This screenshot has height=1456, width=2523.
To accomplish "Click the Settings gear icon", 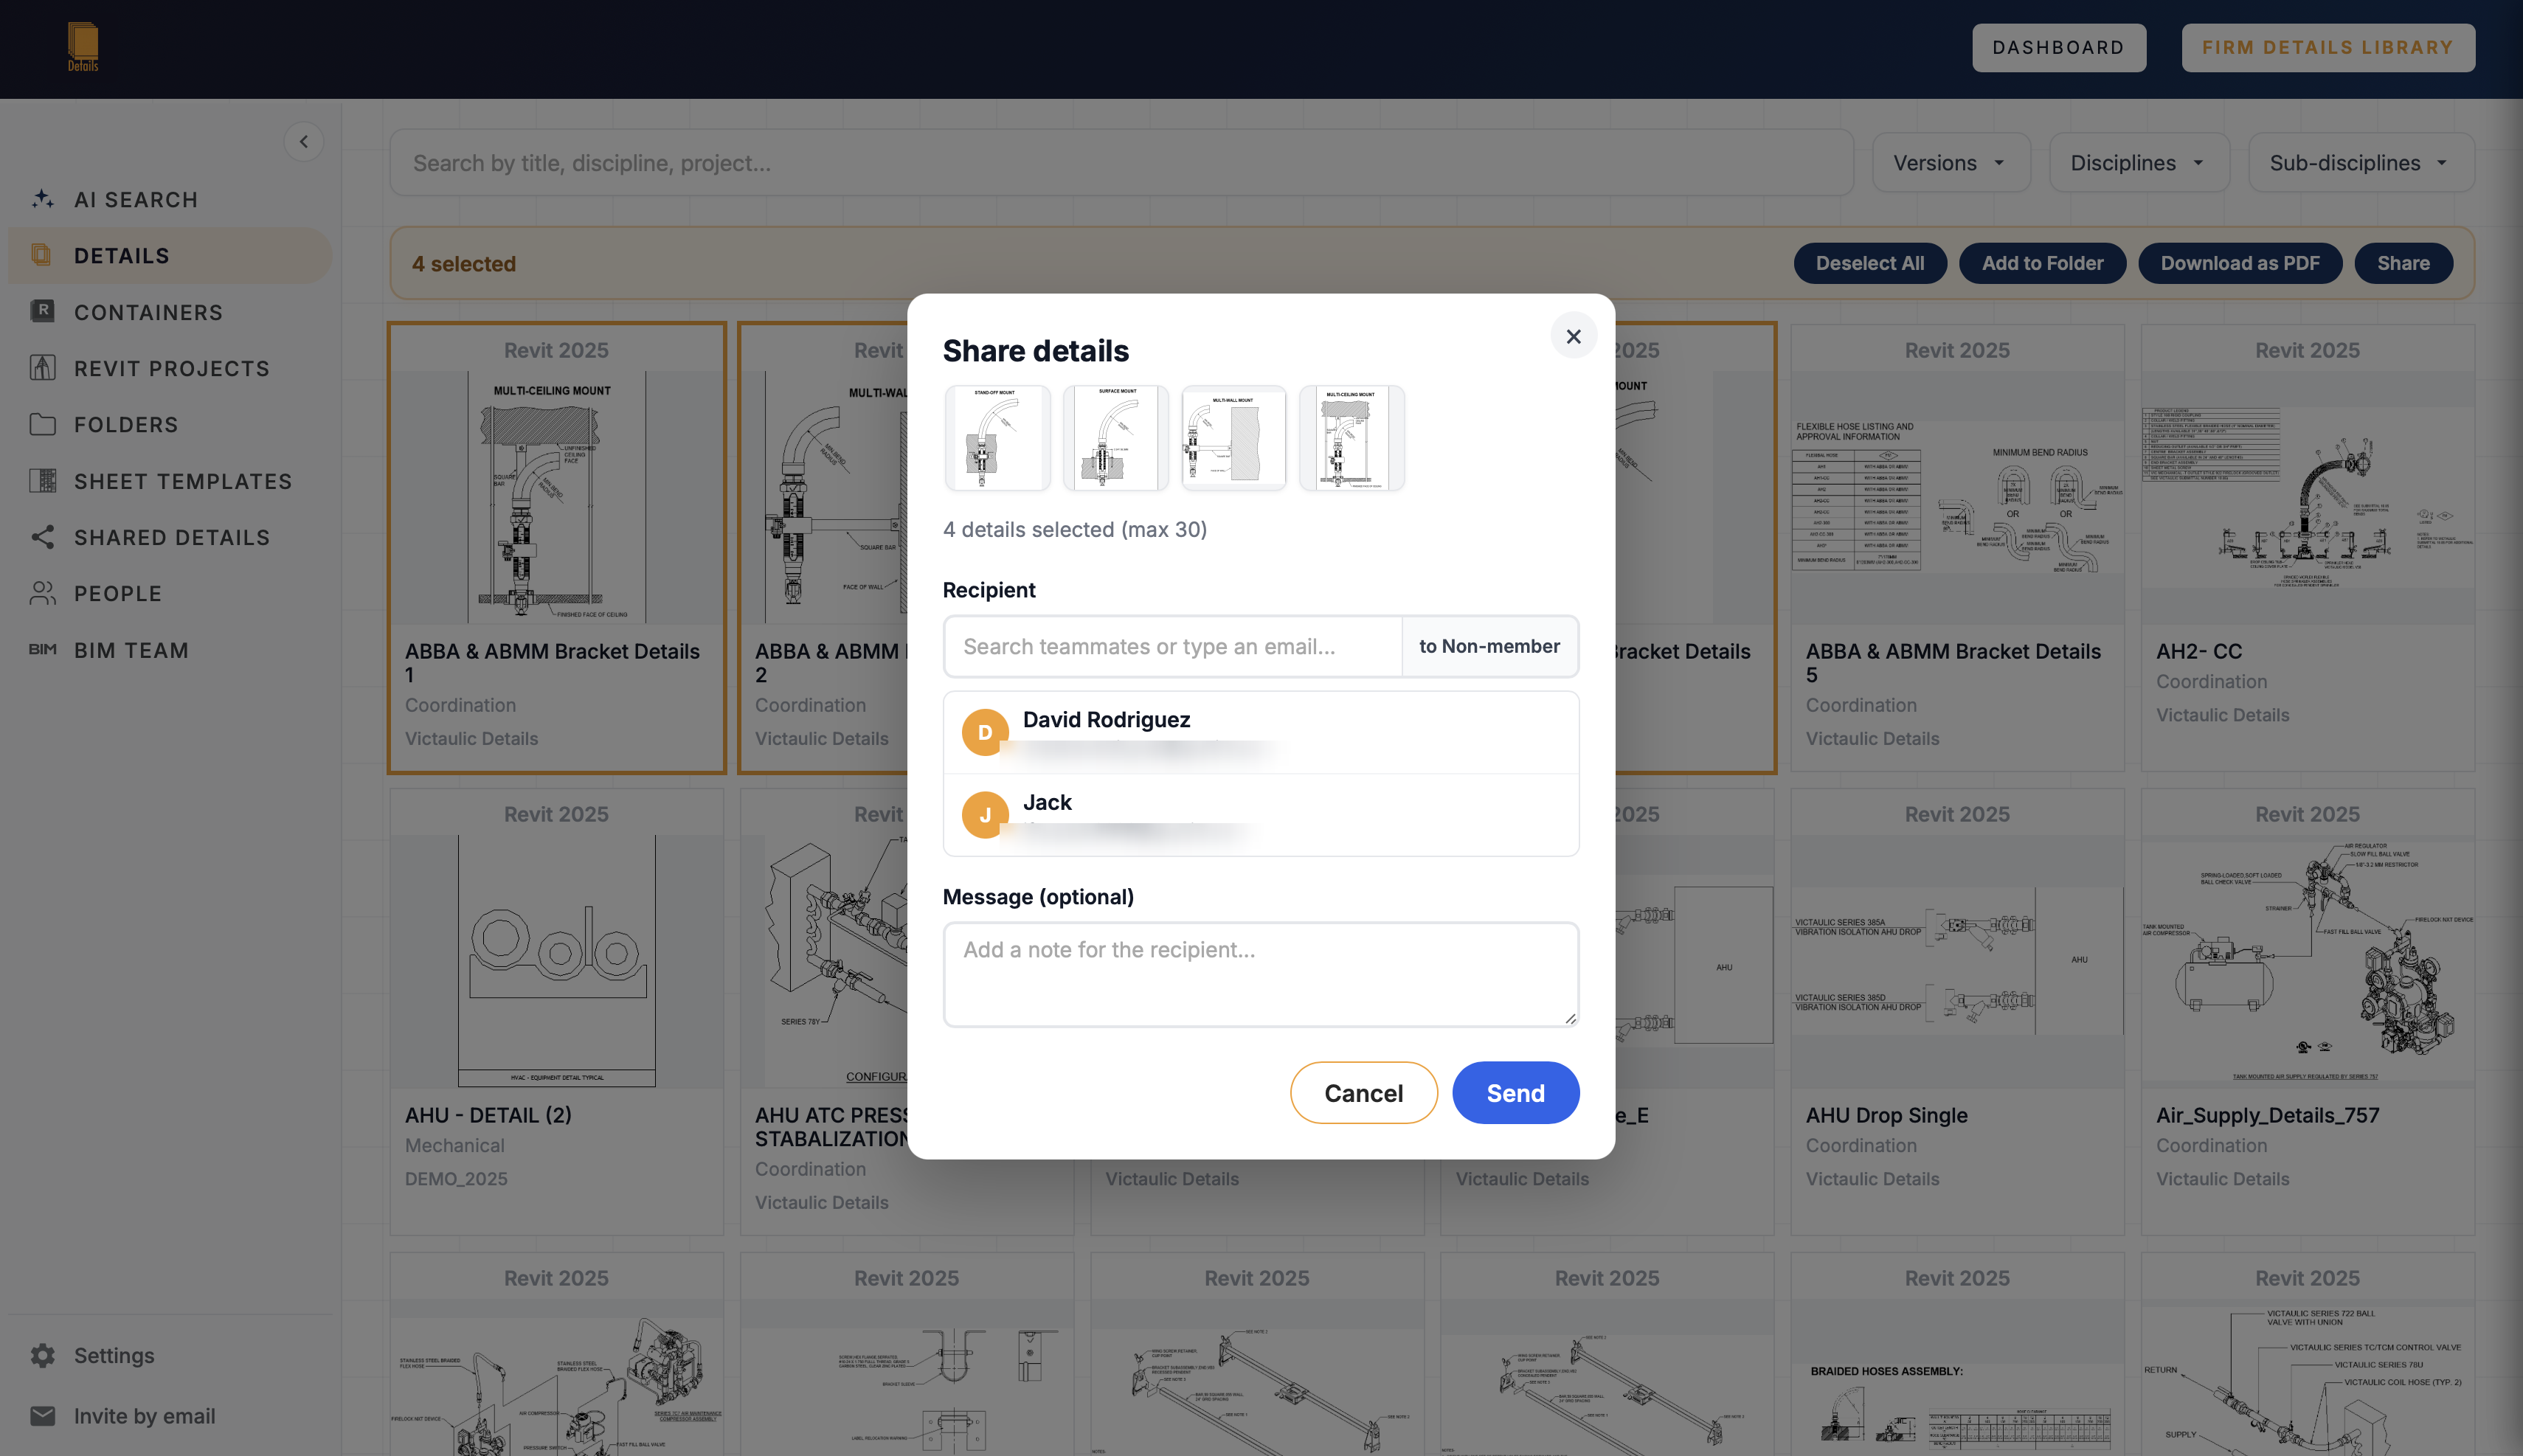I will (42, 1355).
